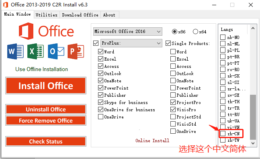Check OneDrive in ProPlus list

click(100, 117)
